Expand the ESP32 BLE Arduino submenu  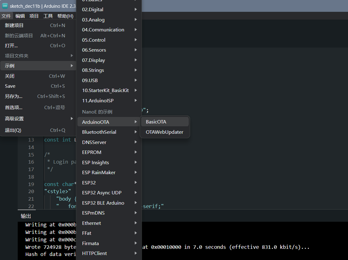pyautogui.click(x=109, y=203)
